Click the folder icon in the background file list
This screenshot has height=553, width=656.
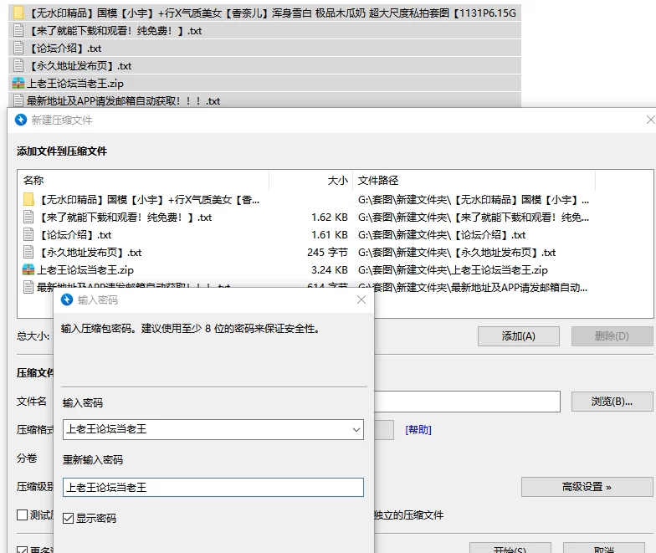[18, 13]
